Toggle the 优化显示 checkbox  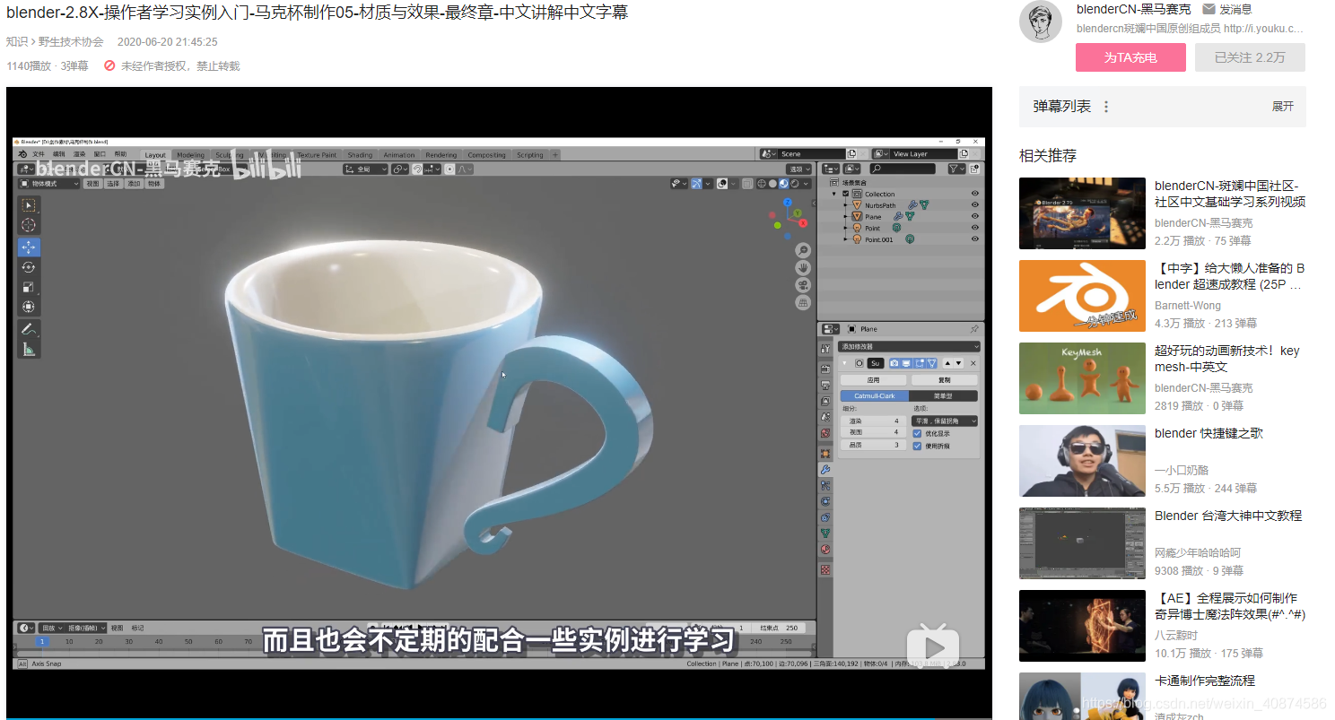(917, 434)
